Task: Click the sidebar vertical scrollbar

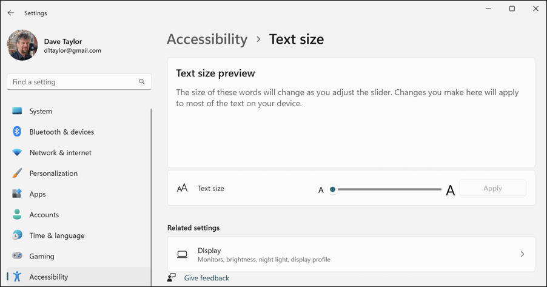Action: [x=151, y=197]
